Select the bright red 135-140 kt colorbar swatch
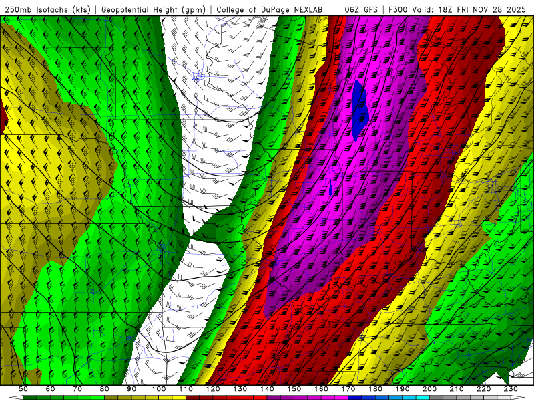The width and height of the screenshot is (534, 401). [x=260, y=398]
